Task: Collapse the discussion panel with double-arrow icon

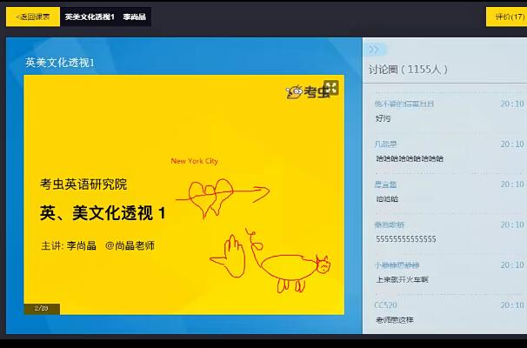Action: (x=374, y=50)
